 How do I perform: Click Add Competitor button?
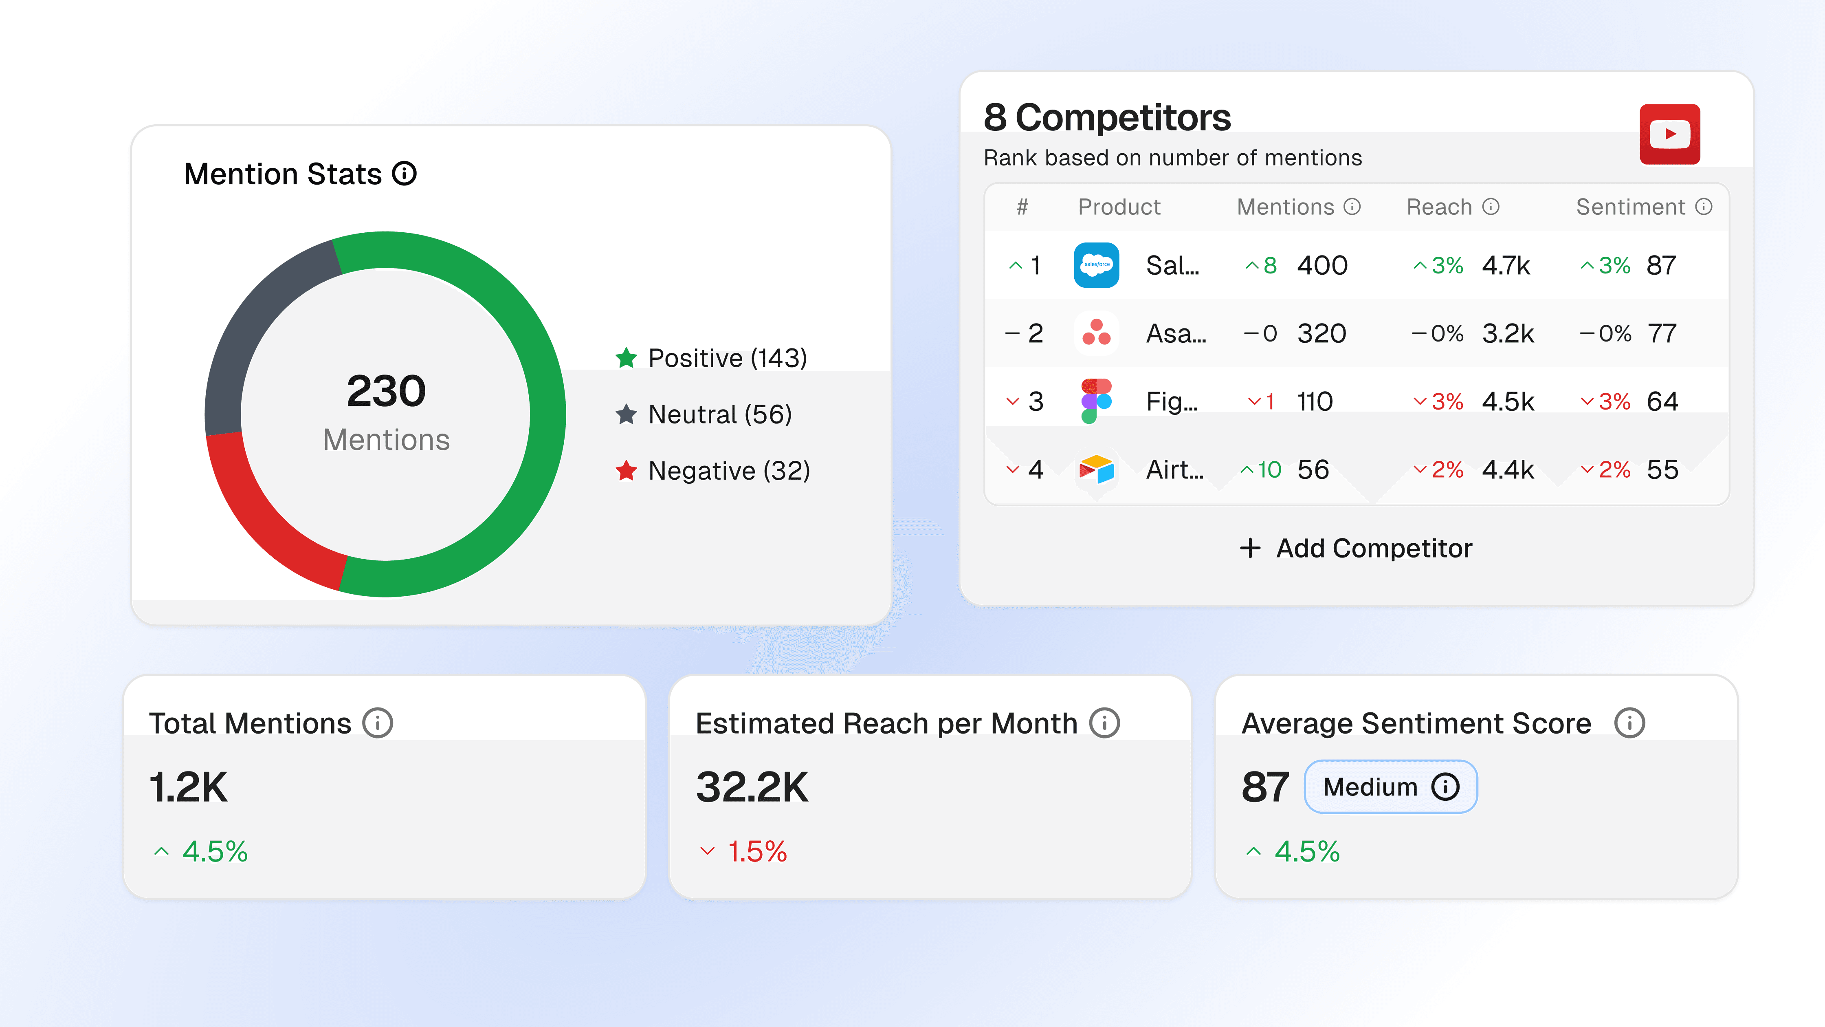coord(1356,548)
